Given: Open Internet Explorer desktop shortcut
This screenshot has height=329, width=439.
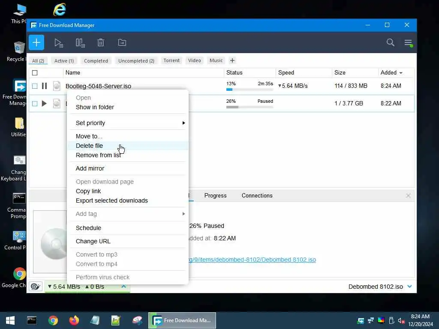Looking at the screenshot, I should click(x=59, y=9).
